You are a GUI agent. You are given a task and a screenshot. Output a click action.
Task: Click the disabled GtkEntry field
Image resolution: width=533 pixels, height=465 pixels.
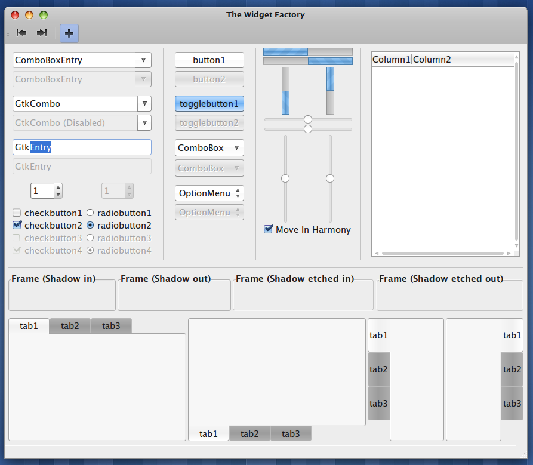click(82, 166)
